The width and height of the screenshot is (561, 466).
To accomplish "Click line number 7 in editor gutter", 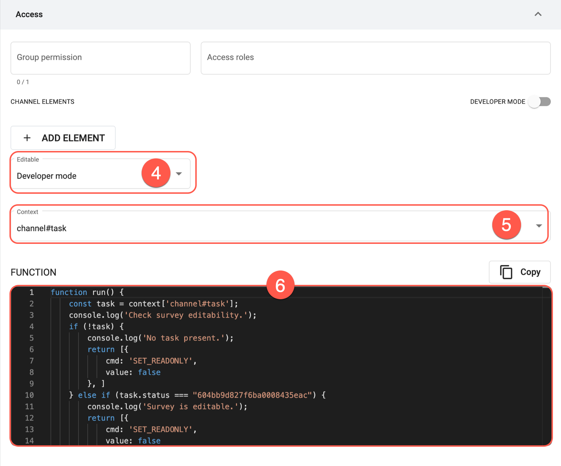I will (32, 361).
